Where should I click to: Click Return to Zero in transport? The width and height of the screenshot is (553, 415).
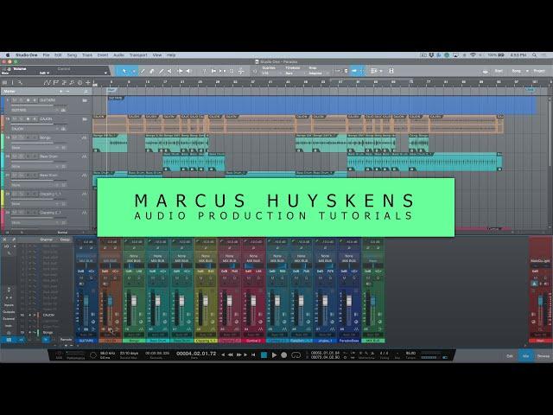[x=253, y=354]
